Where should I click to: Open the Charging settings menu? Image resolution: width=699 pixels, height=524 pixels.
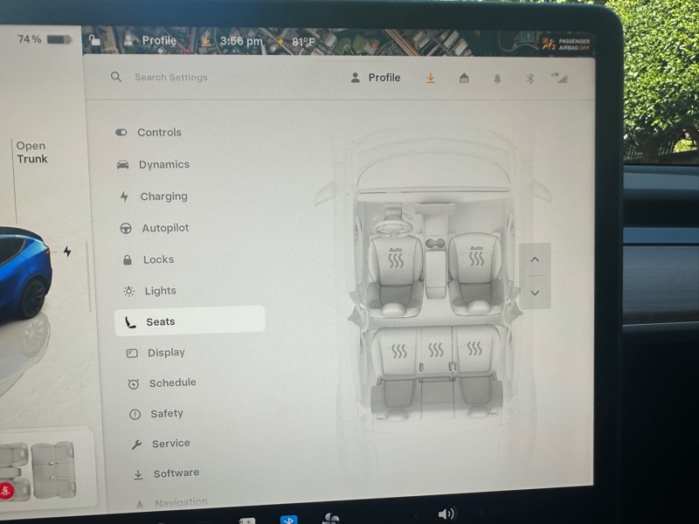click(x=163, y=196)
